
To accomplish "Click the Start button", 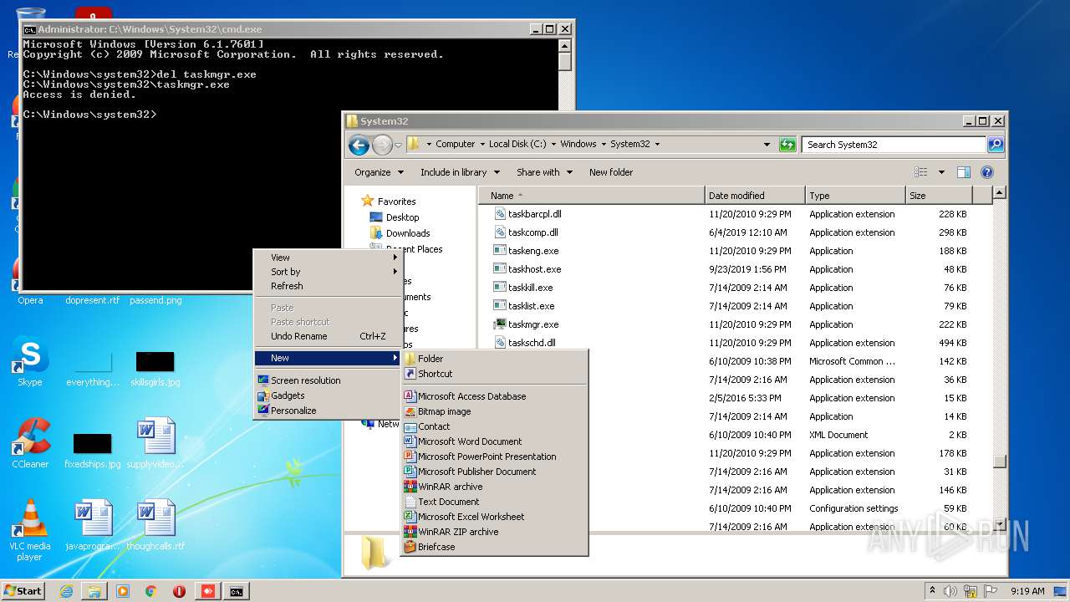I will (23, 591).
